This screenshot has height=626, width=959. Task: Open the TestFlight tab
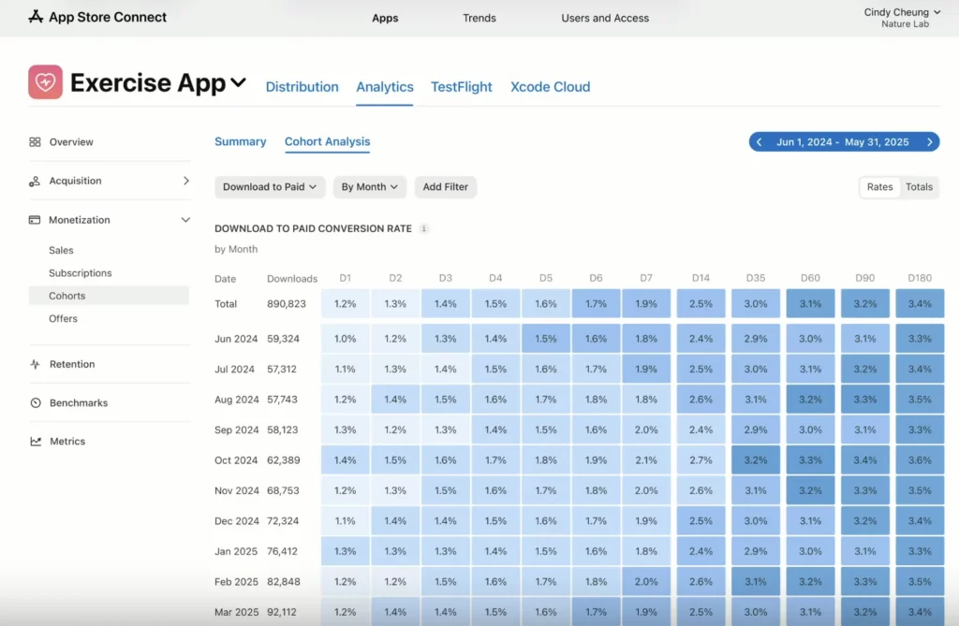click(x=461, y=87)
